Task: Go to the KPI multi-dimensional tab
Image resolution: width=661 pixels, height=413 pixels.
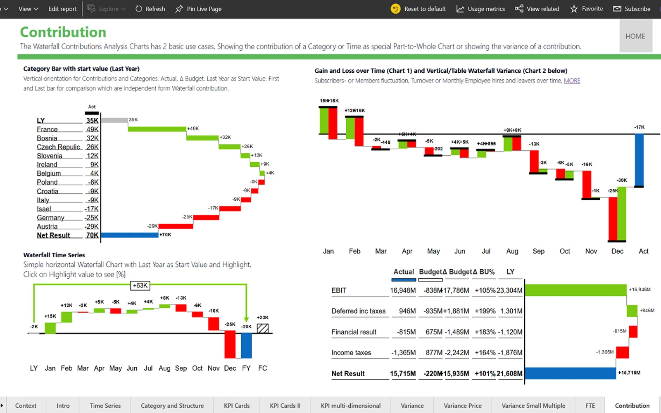Action: pos(351,406)
